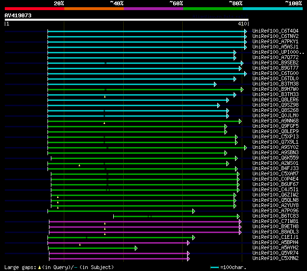Select the UniRef100_Q8S268 label

tap(275, 111)
